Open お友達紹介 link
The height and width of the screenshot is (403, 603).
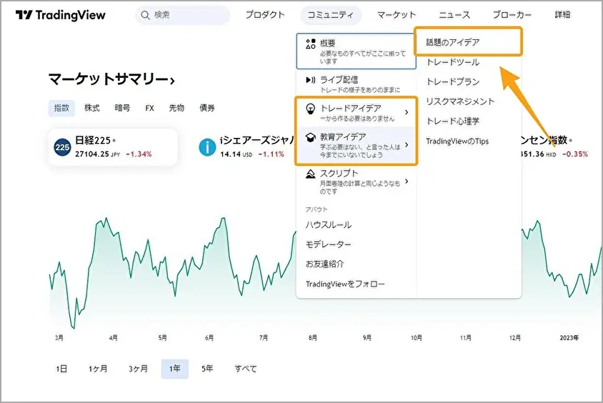[x=324, y=264]
